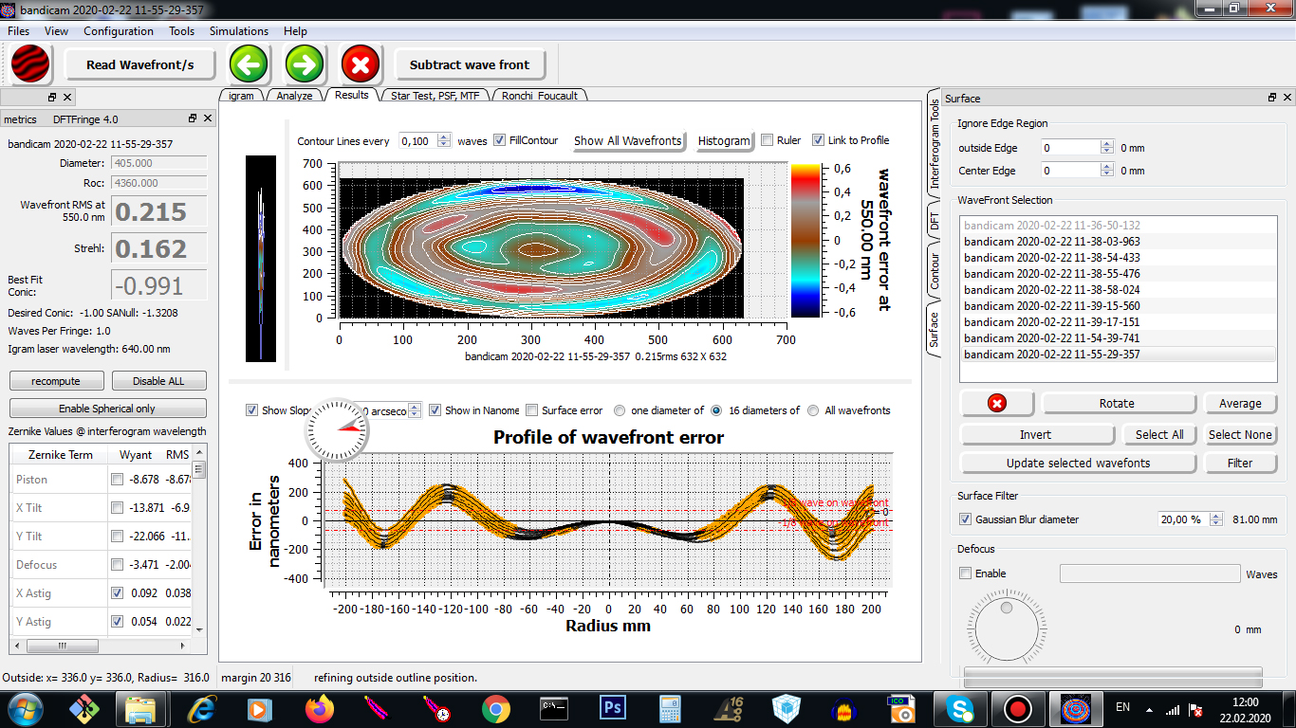The image size is (1296, 728).
Task: Open the Simulations menu
Action: coord(238,31)
